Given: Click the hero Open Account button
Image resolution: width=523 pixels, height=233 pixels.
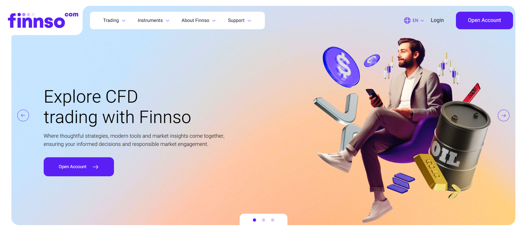Looking at the screenshot, I should click(79, 167).
